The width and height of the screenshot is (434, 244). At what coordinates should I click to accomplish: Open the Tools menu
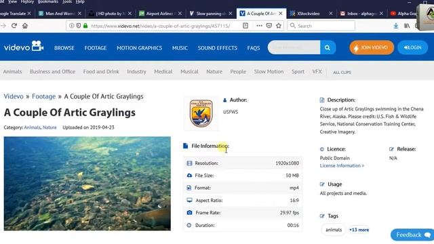point(66,2)
